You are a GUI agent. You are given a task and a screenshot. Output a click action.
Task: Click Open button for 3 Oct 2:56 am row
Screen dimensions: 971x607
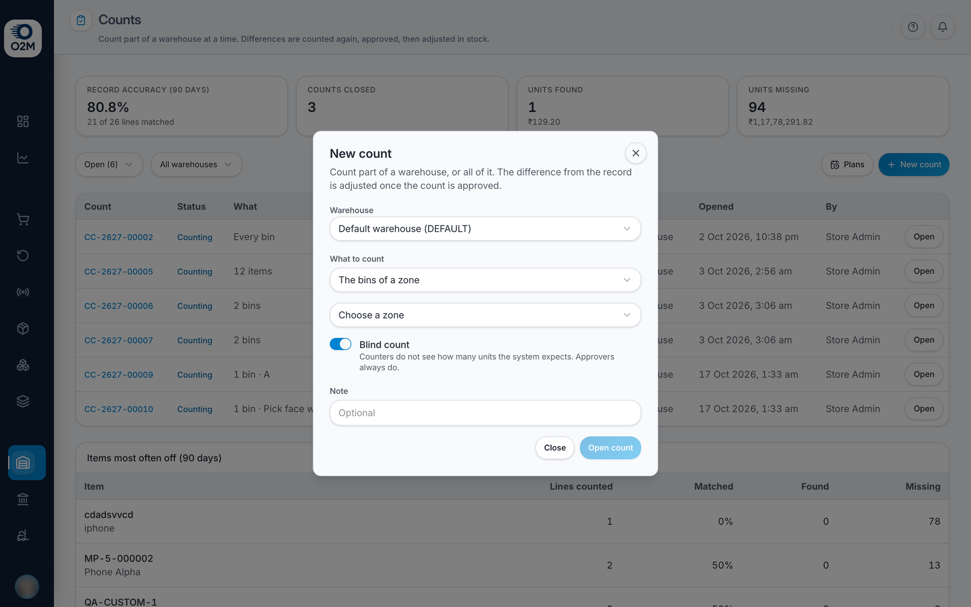coord(923,271)
